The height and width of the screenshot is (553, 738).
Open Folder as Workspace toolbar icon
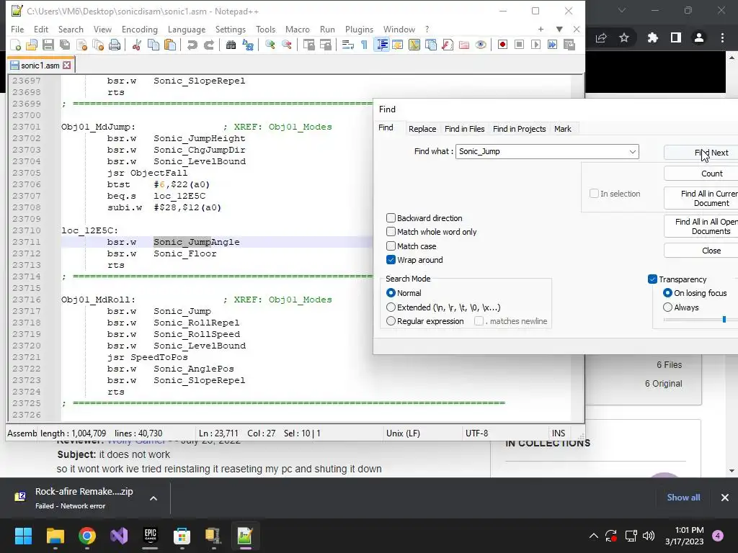coord(464,45)
